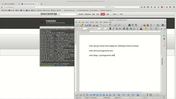Export the document as PDF
The height and width of the screenshot is (99, 176).
coord(94,25)
